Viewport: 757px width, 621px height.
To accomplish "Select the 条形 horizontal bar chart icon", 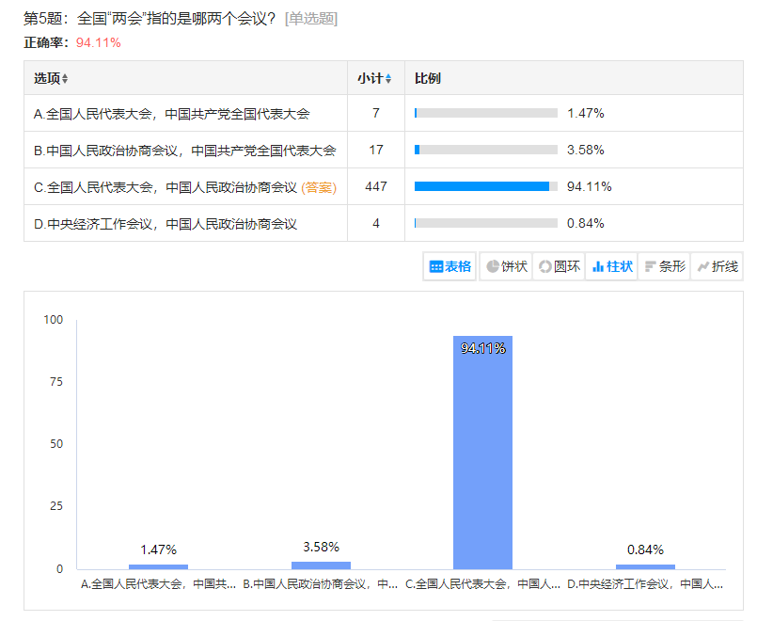I will point(664,266).
